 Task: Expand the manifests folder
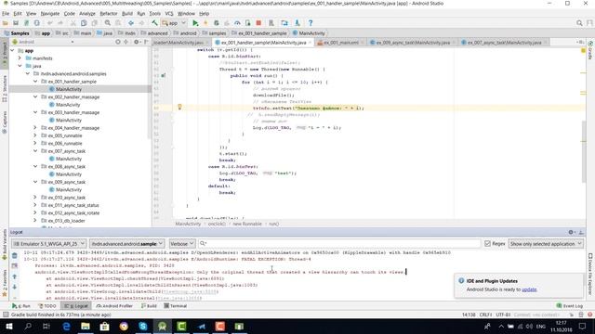(x=20, y=58)
